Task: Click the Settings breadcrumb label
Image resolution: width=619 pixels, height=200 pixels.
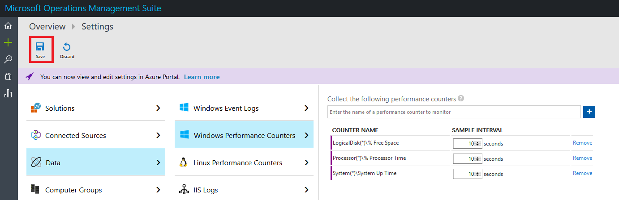Action: (97, 27)
